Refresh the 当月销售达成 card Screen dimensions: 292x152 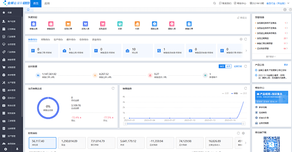tap(113, 88)
